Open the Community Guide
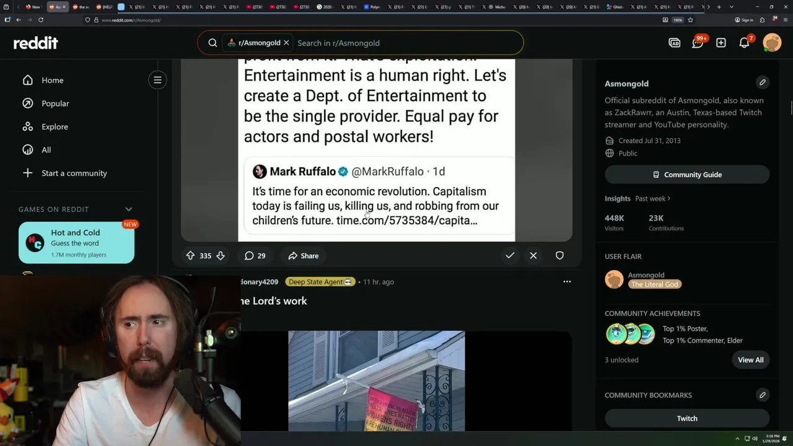This screenshot has height=446, width=793. [x=687, y=175]
